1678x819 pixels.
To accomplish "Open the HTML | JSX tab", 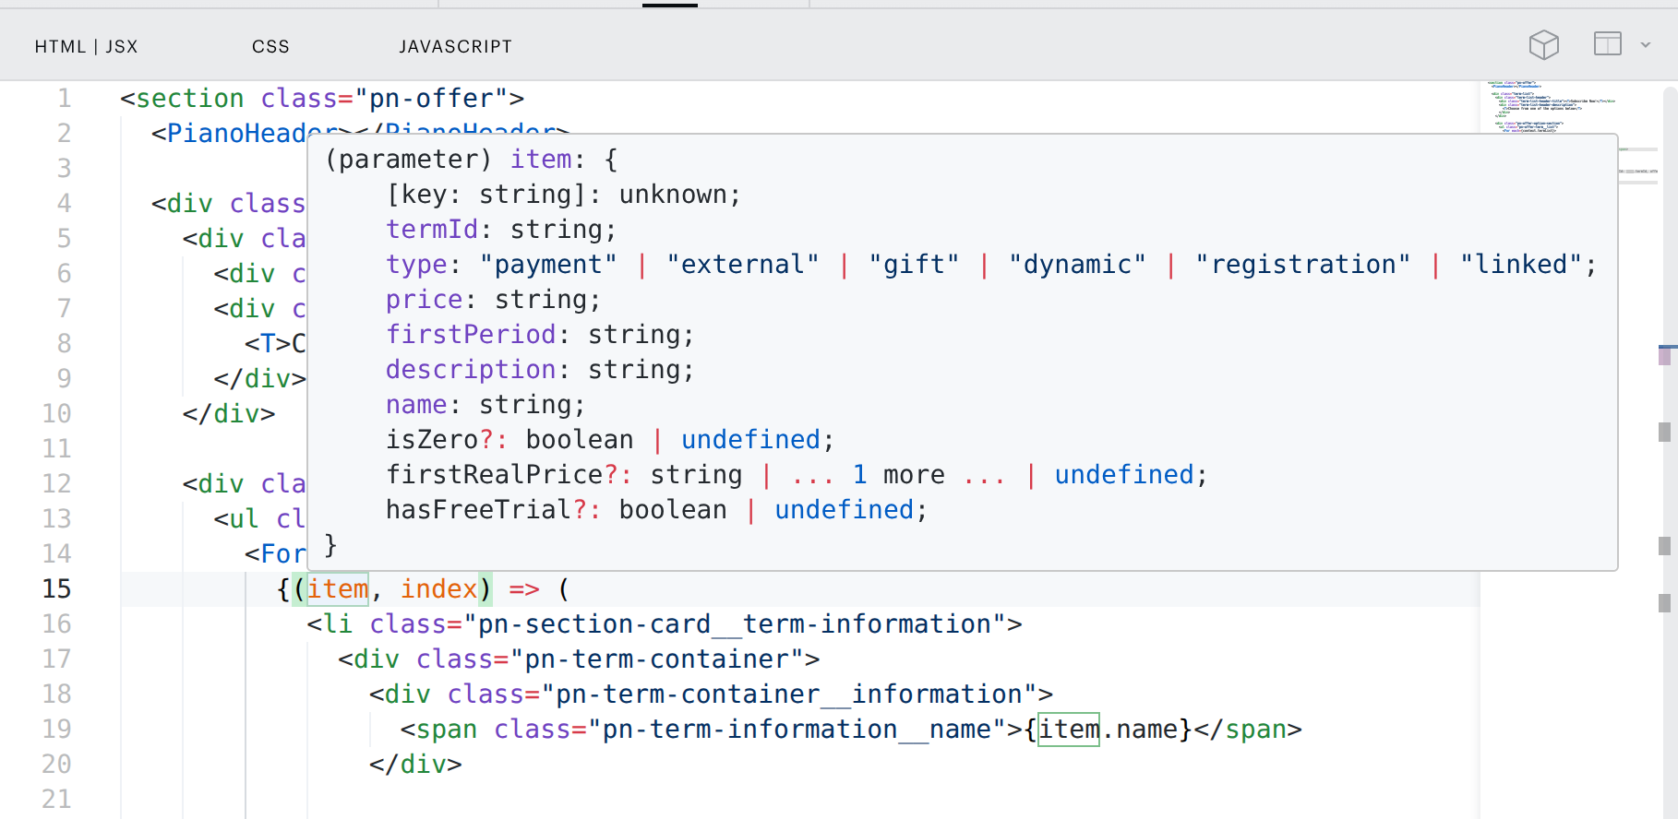I will tap(86, 46).
